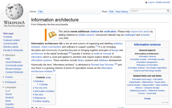Follow the Richard Saul Wurman link
This screenshot has height=108, width=172.
102,65
